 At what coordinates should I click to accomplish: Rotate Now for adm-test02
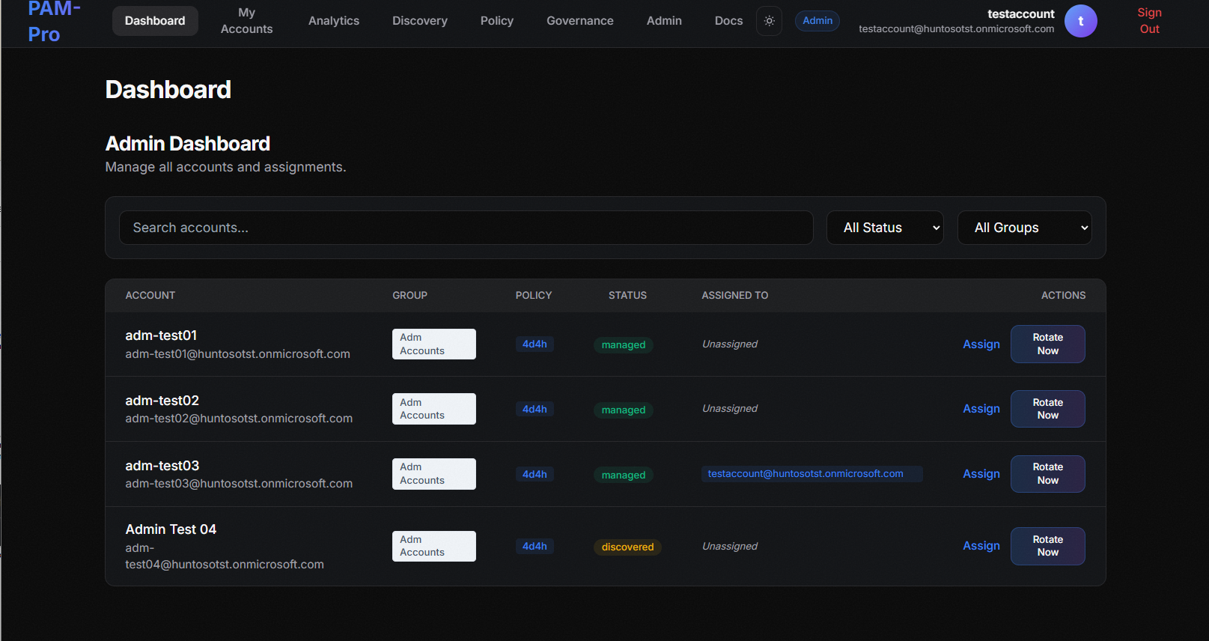point(1047,409)
